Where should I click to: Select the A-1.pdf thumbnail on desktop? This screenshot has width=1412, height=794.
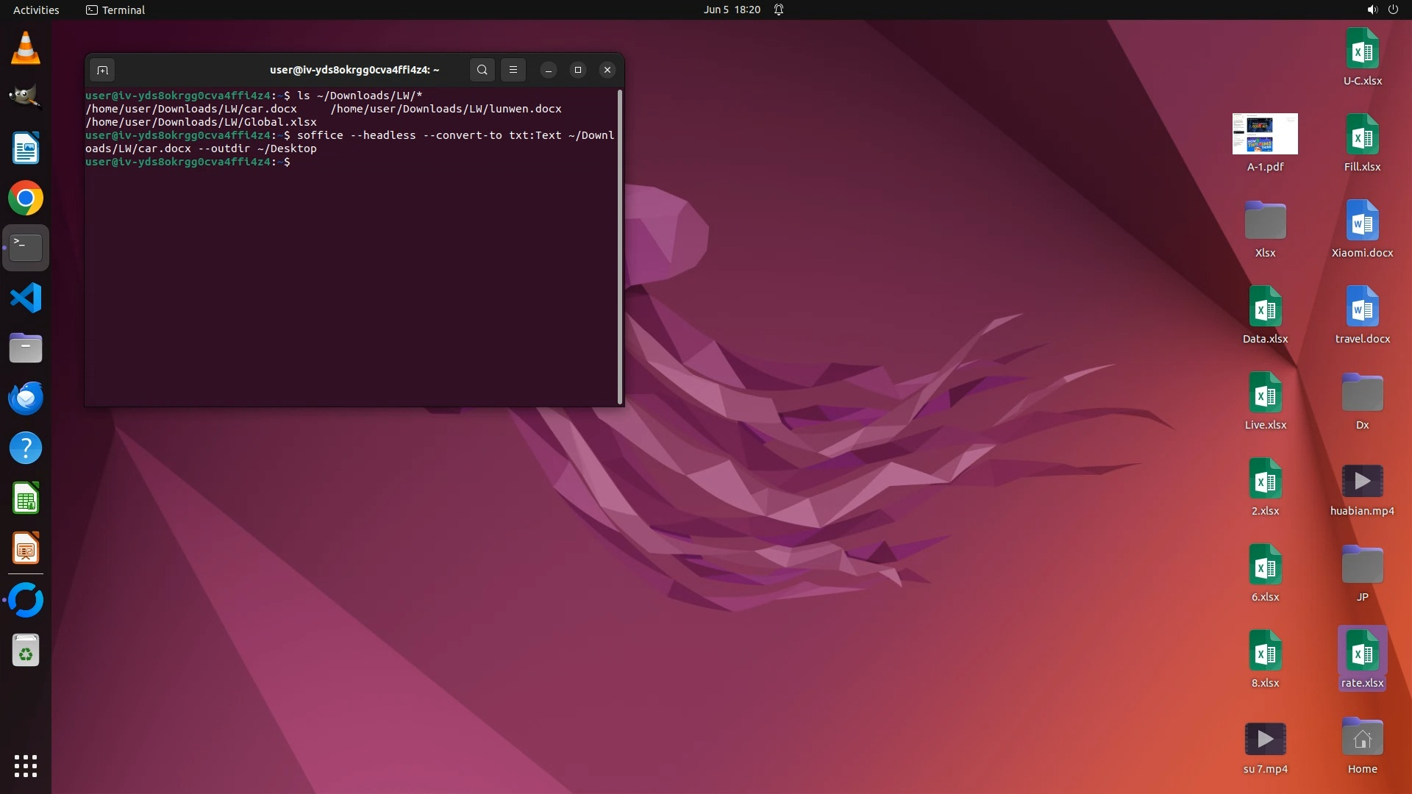tap(1265, 135)
